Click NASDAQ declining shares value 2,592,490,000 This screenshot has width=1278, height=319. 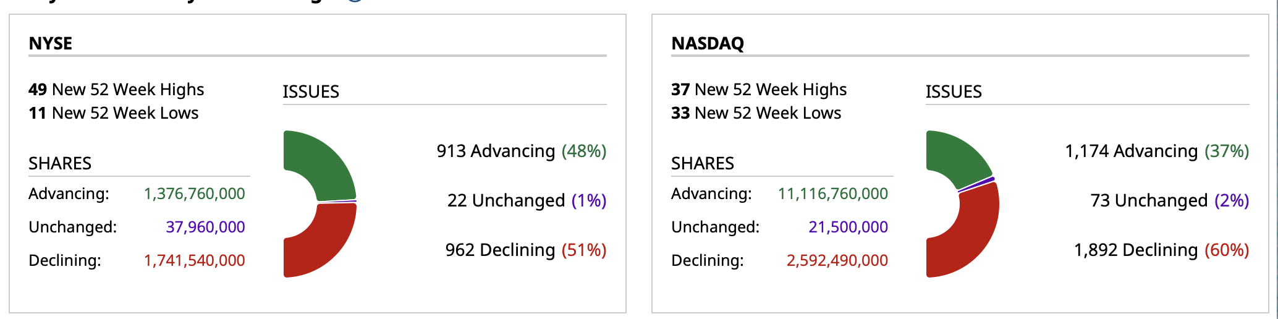coord(837,260)
